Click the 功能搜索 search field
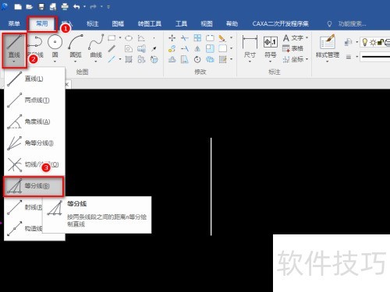This screenshot has width=390, height=292. click(x=352, y=24)
